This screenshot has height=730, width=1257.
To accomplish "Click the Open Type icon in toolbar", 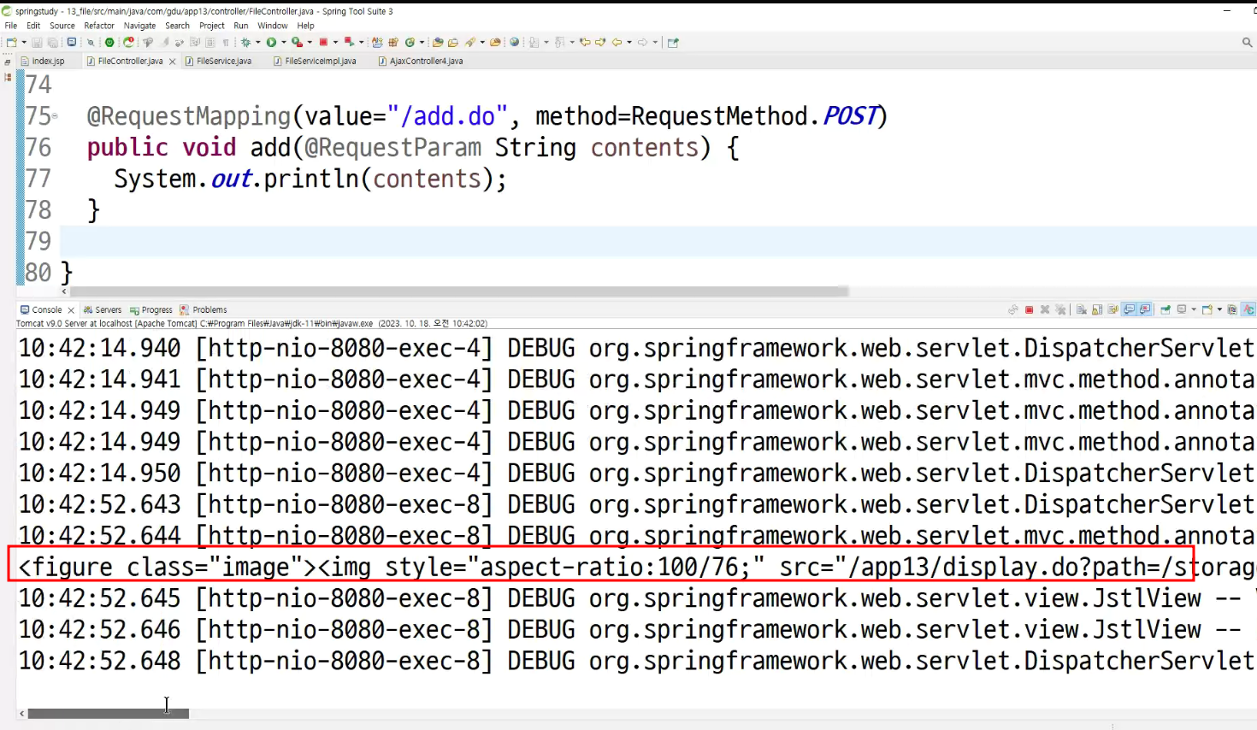I will click(438, 42).
